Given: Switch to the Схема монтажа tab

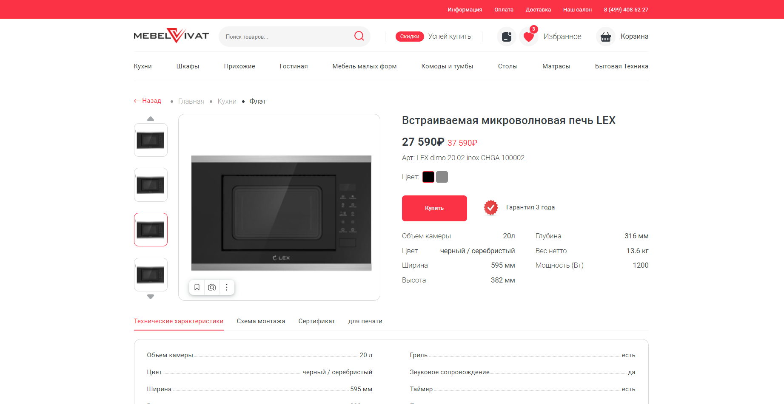Looking at the screenshot, I should pos(261,321).
